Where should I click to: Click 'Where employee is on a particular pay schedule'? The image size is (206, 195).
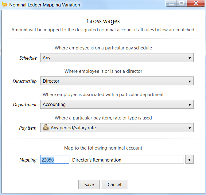[103, 48]
